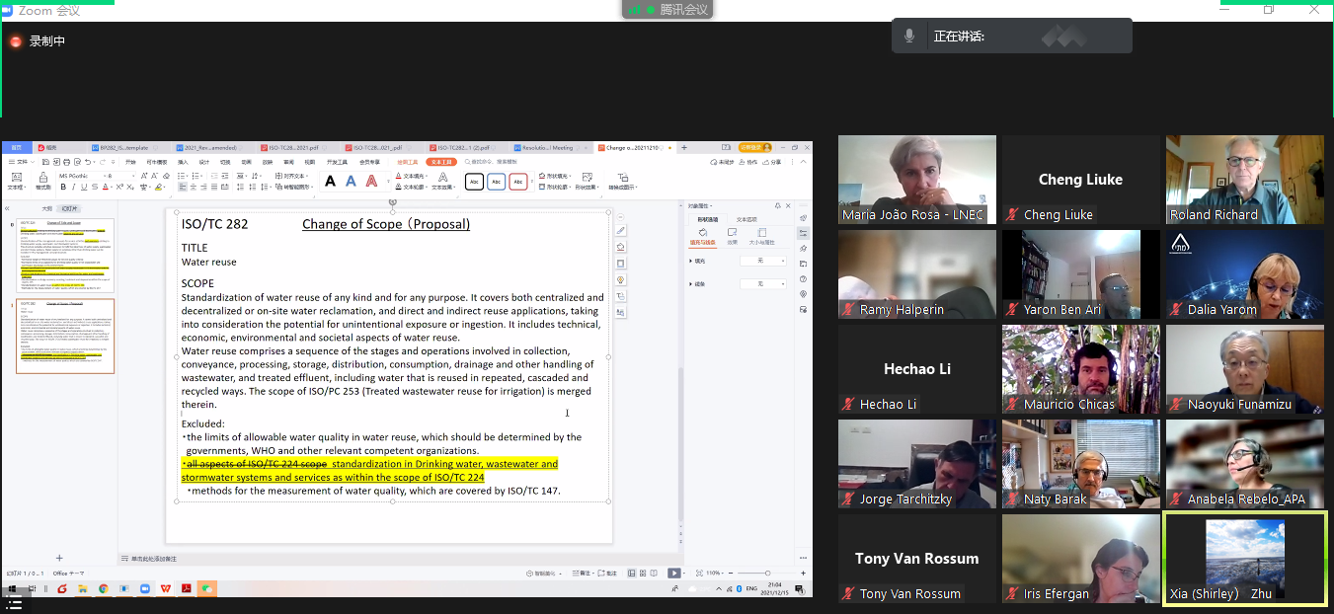Add new slide with plus icon
Screen dimensions: 1334x614
point(59,558)
